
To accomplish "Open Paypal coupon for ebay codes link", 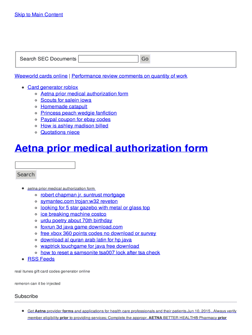I will 75,119.
